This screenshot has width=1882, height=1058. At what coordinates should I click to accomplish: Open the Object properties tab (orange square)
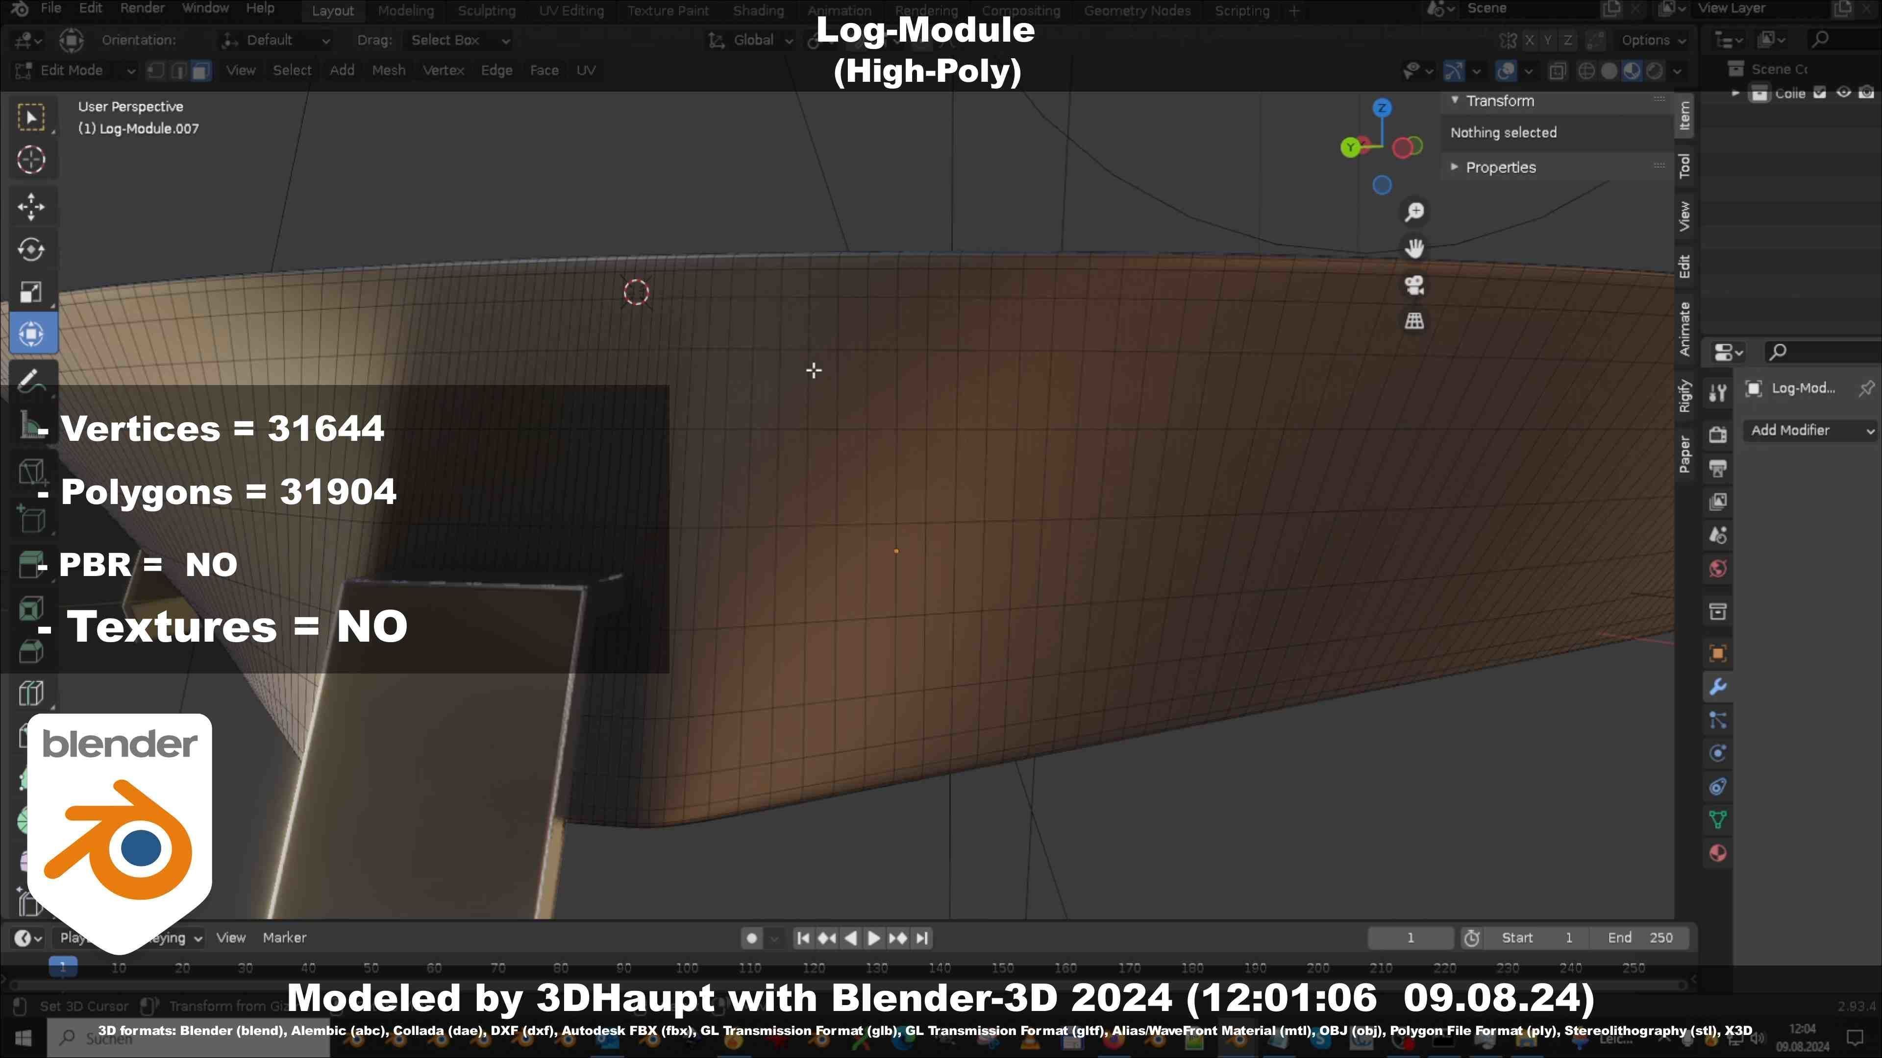(x=1718, y=653)
